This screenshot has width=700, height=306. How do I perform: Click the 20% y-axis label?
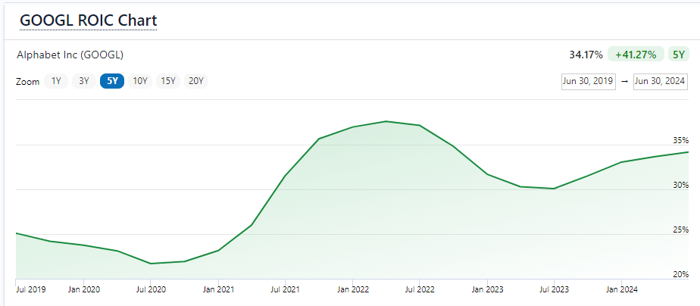click(x=681, y=274)
